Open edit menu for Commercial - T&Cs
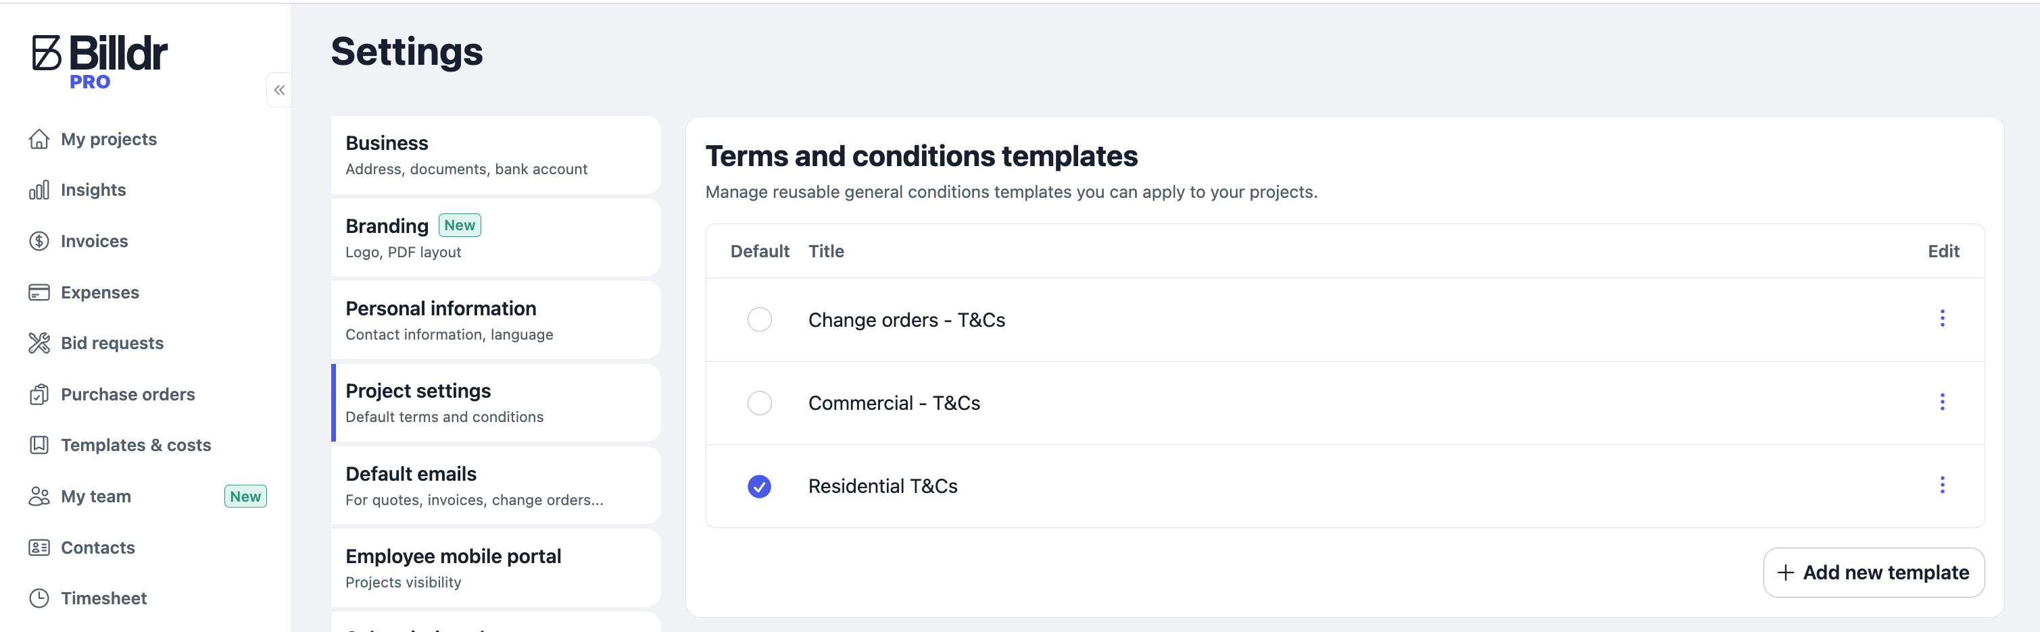This screenshot has width=2040, height=632. pyautogui.click(x=1942, y=402)
